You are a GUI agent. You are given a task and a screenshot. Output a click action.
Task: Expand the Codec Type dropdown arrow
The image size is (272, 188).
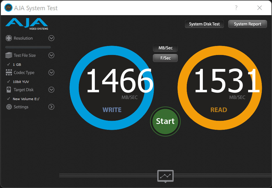coord(51,72)
